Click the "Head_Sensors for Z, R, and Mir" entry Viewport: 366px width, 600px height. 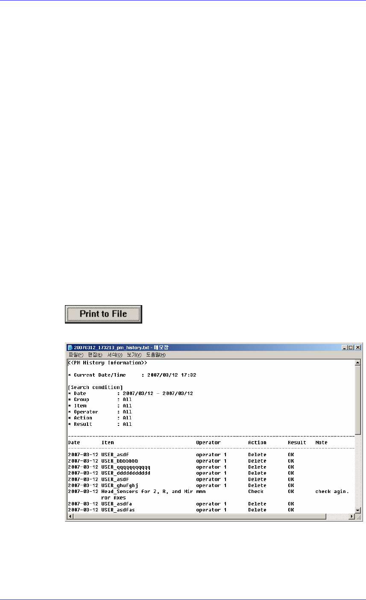[x=147, y=491]
